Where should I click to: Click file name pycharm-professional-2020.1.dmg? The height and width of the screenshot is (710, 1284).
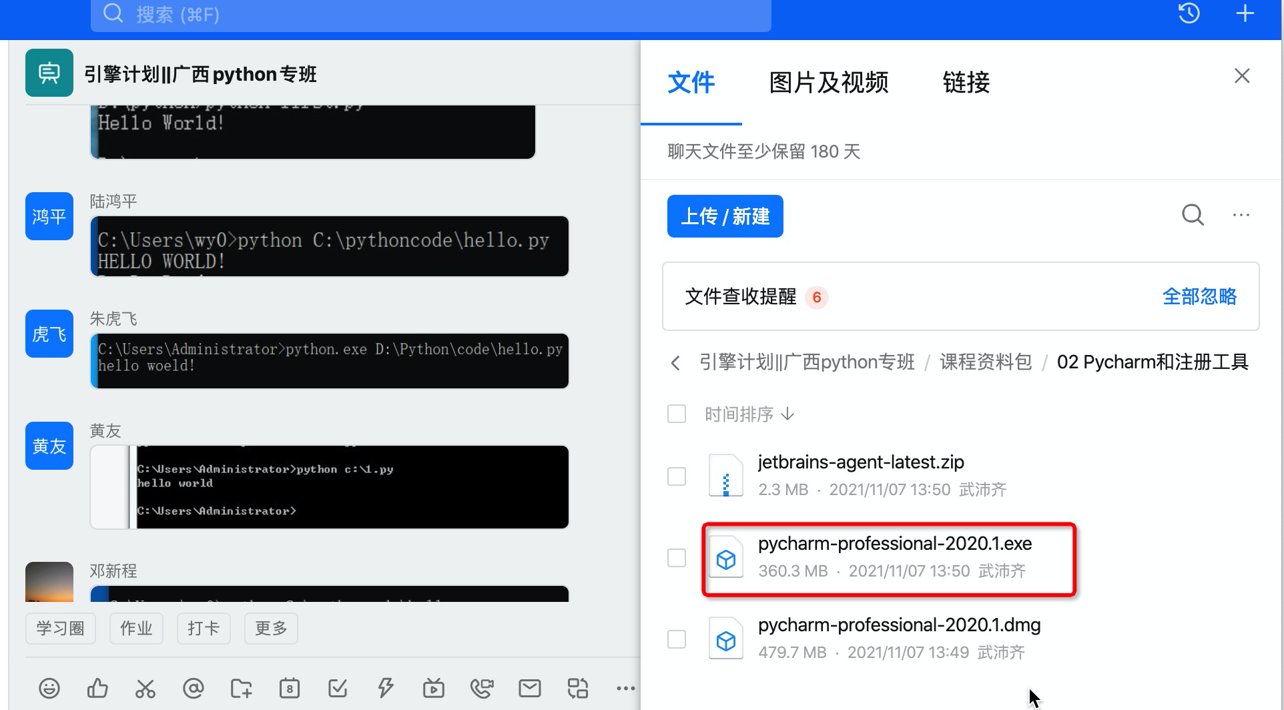click(x=900, y=625)
